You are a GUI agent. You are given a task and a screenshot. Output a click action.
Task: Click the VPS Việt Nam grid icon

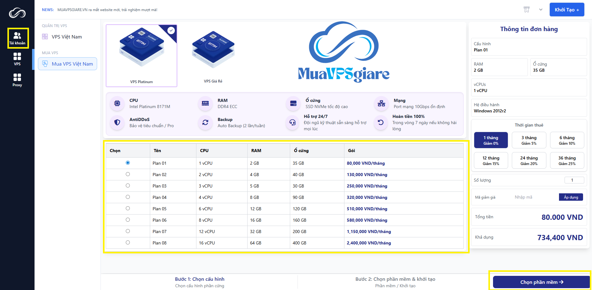coord(45,37)
